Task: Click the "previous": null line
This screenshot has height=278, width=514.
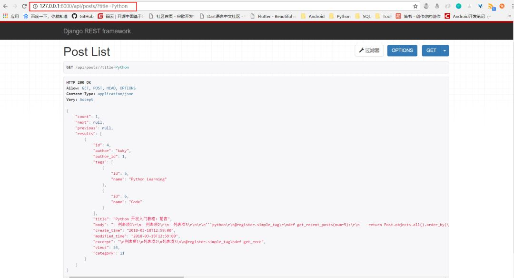Action: [x=94, y=128]
